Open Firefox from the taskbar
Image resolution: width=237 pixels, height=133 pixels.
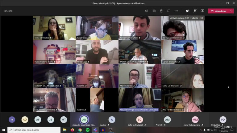[72, 130]
